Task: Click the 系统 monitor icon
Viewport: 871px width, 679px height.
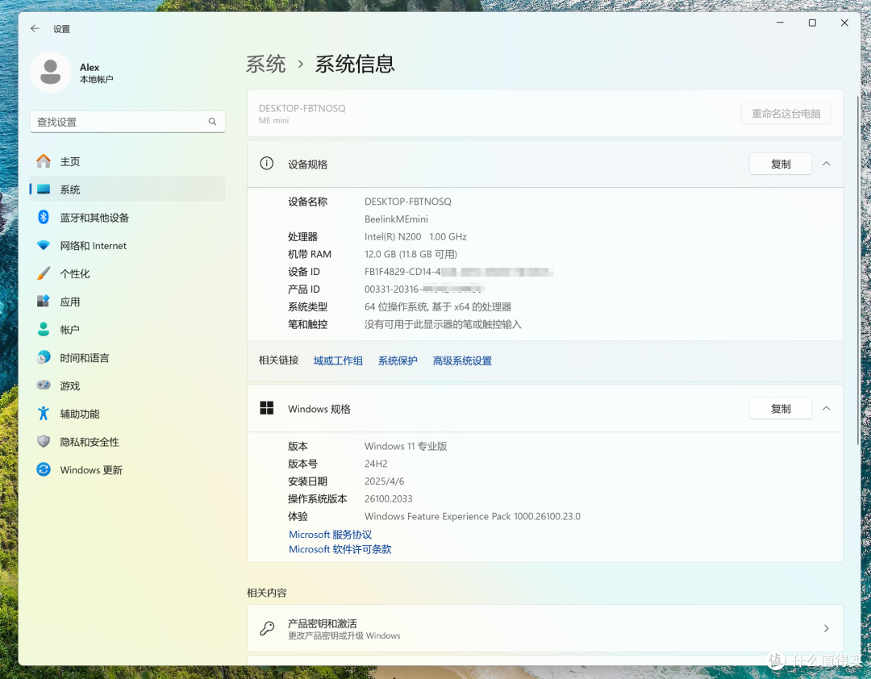Action: coord(44,190)
